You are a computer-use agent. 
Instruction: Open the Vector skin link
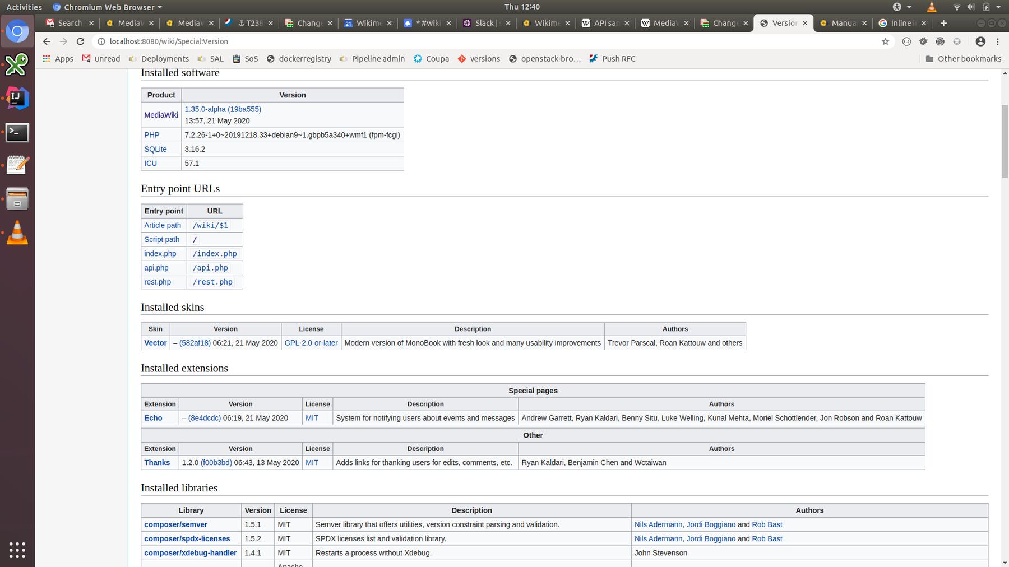155,343
